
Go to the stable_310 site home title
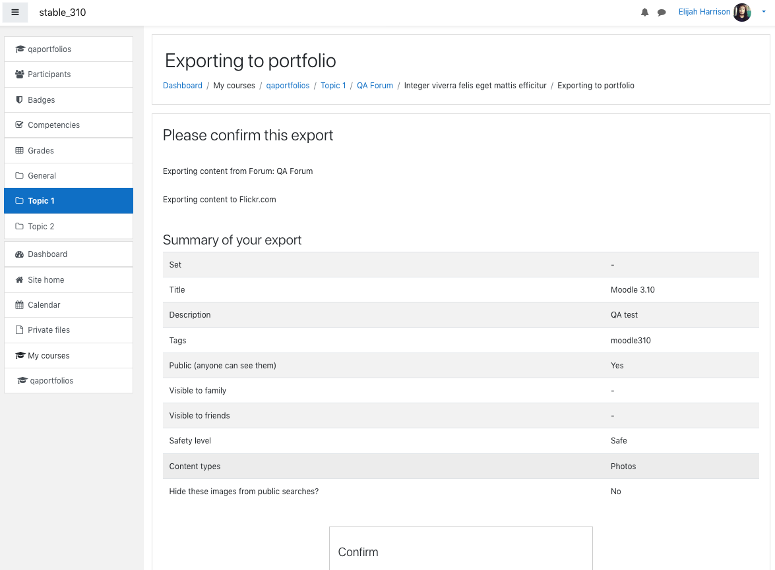point(62,13)
